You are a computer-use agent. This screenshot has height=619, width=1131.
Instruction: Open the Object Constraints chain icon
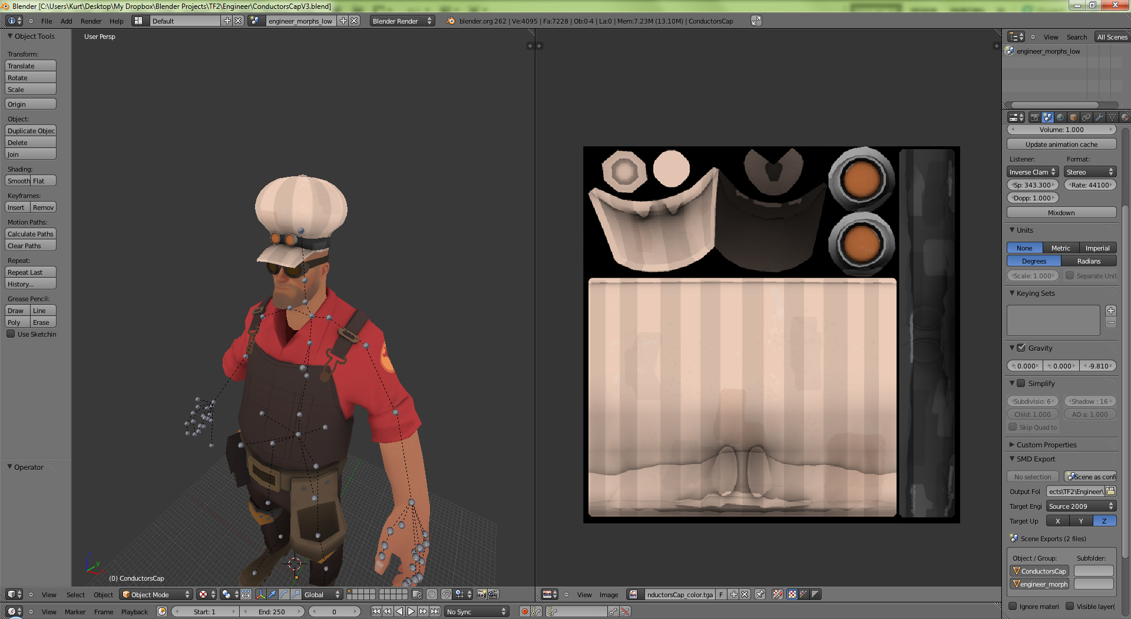click(x=1086, y=117)
